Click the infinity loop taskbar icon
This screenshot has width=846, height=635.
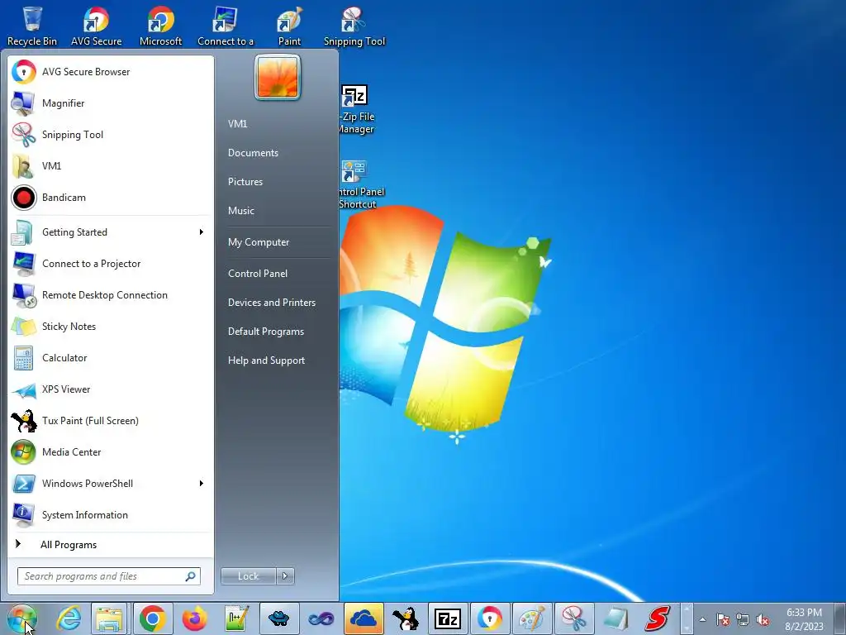pyautogui.click(x=321, y=618)
